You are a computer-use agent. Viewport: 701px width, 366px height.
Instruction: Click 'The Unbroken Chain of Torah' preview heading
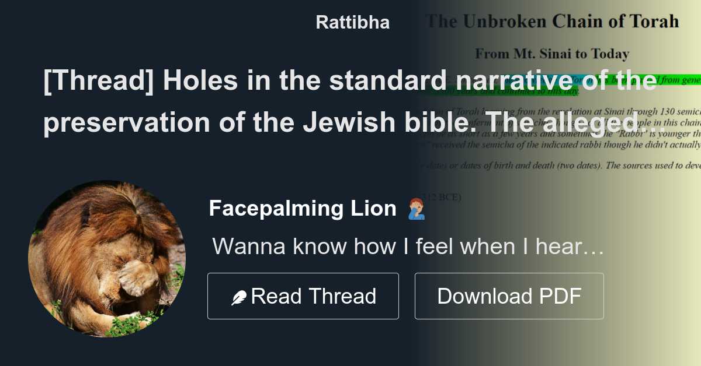(552, 21)
